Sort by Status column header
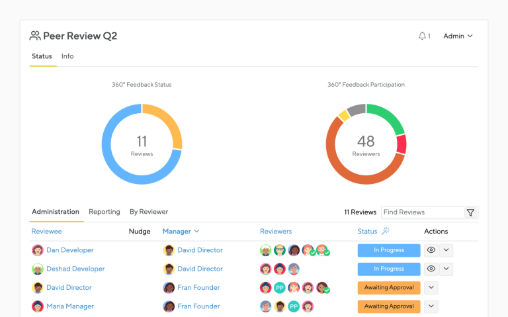The width and height of the screenshot is (508, 317). 367,232
